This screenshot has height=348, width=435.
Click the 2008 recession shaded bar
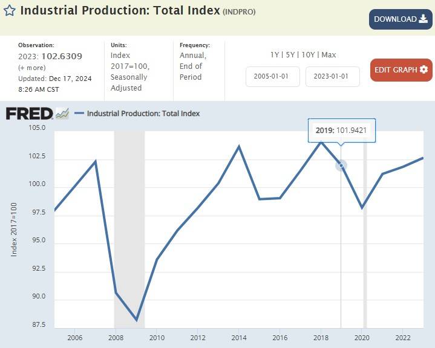point(129,230)
